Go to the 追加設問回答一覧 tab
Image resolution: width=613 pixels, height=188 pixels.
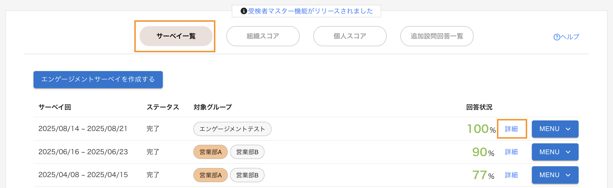437,36
